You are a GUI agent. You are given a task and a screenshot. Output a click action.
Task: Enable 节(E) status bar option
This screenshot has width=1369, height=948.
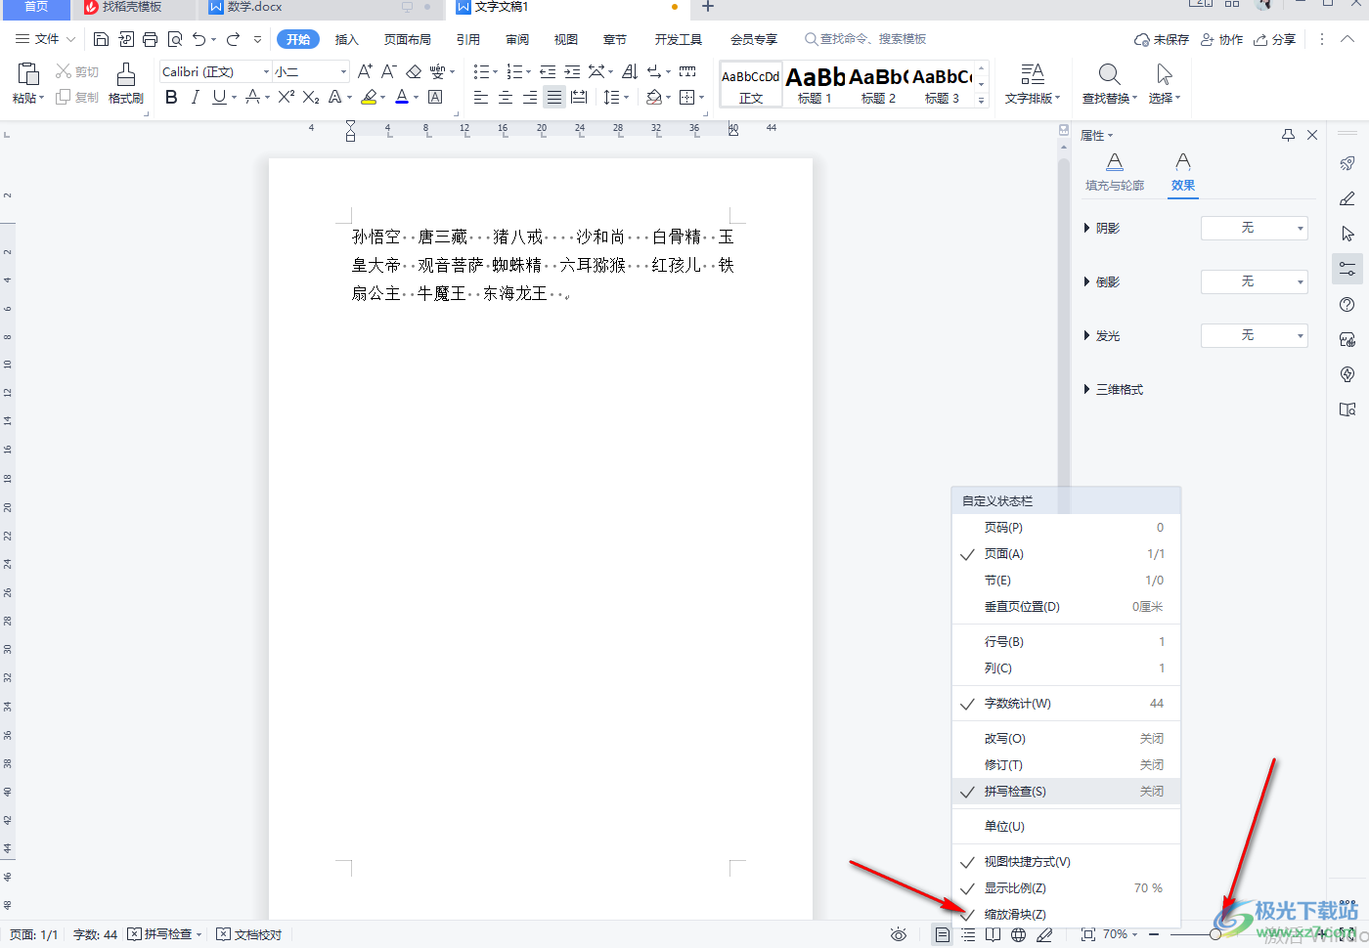coord(1066,580)
